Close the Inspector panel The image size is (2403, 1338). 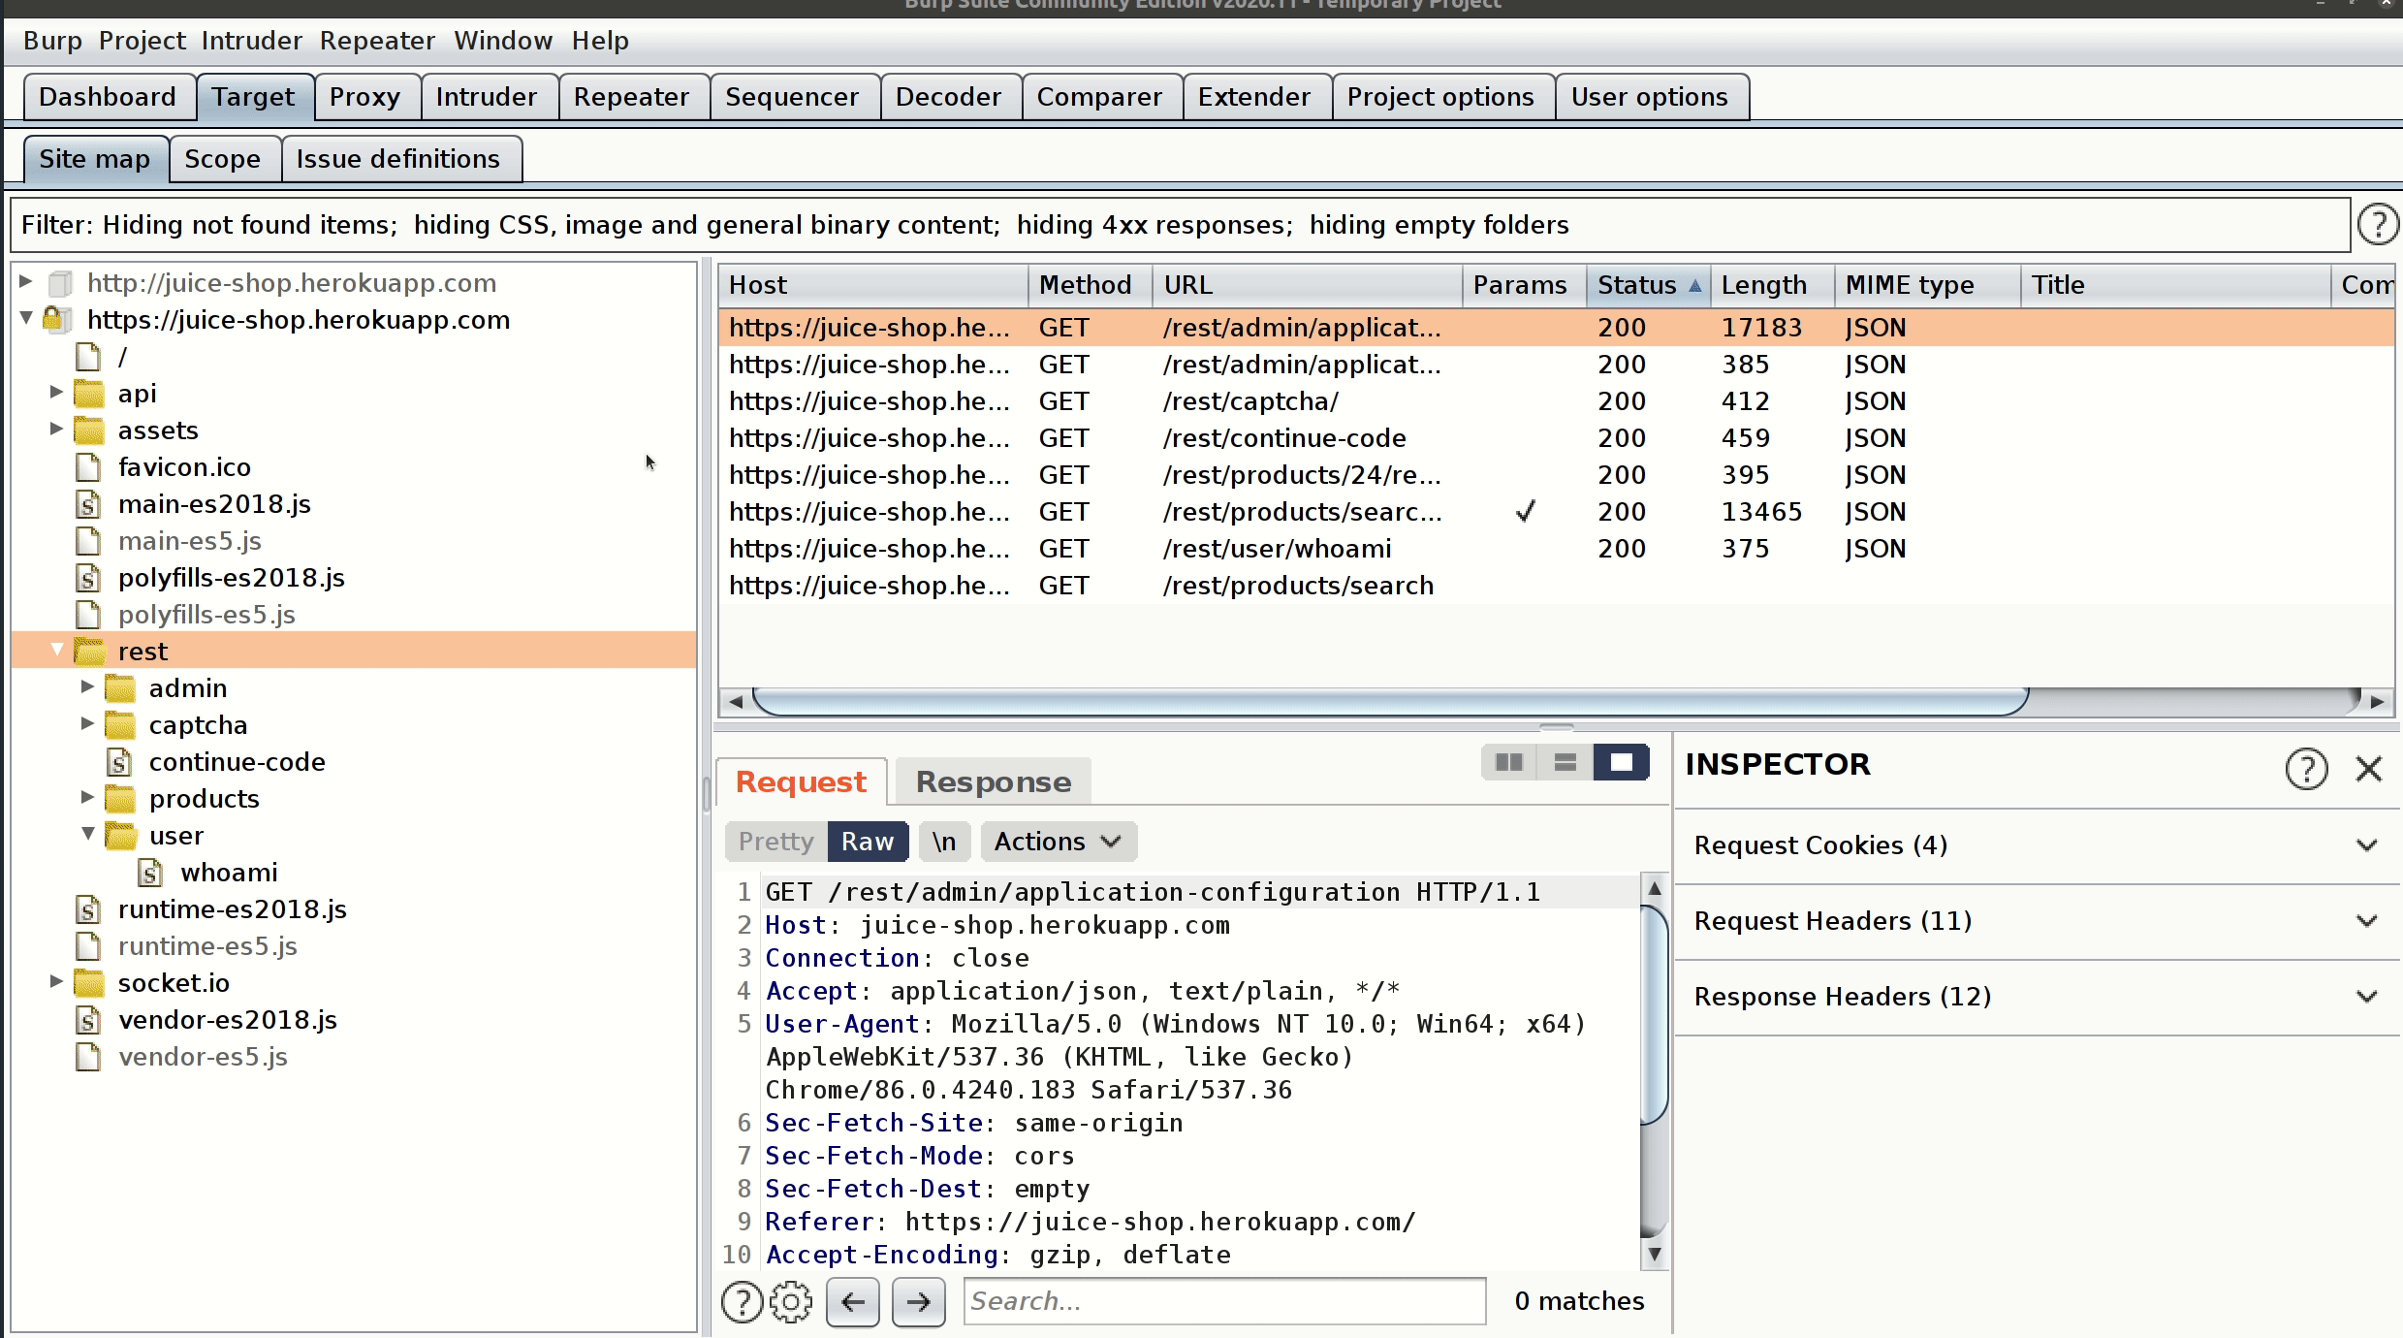coord(2369,769)
